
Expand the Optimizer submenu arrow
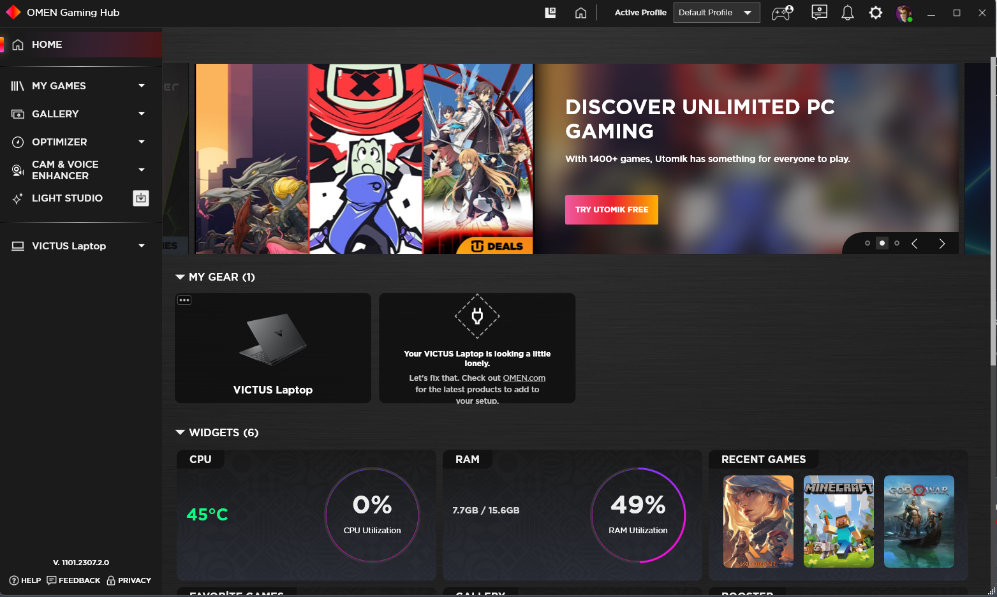coord(142,142)
